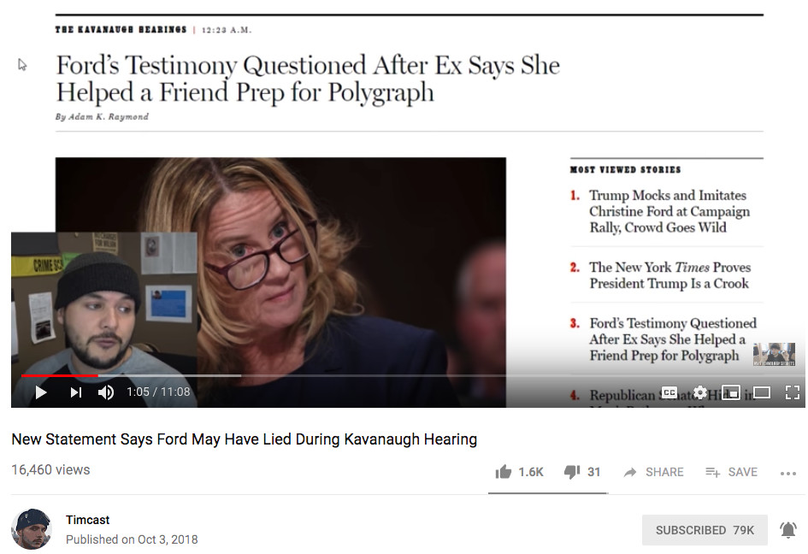Mute the video volume speaker icon

pos(106,392)
